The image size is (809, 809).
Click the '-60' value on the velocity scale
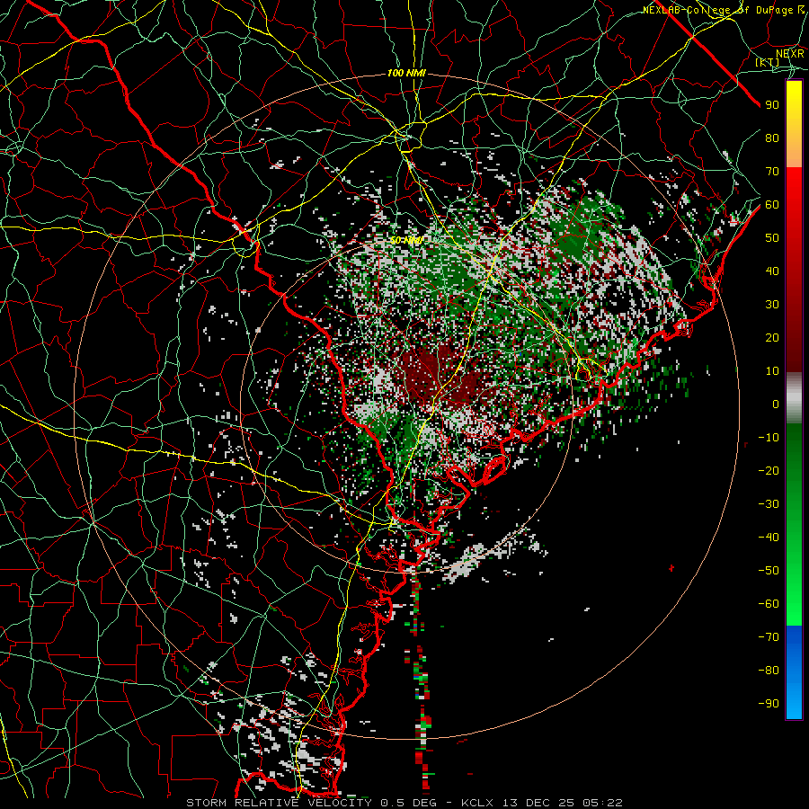click(769, 604)
